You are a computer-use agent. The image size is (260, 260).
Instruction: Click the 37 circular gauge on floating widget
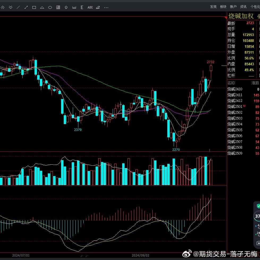pos(257,216)
